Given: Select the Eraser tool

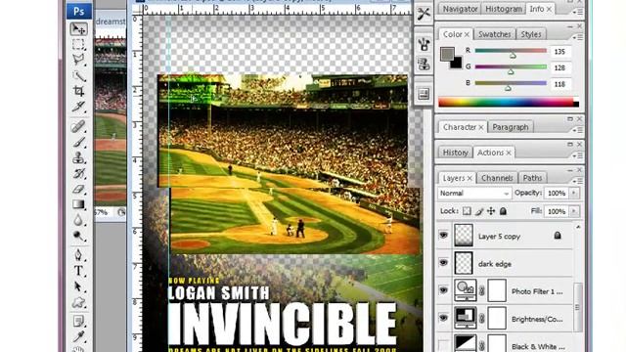Looking at the screenshot, I should click(78, 189).
